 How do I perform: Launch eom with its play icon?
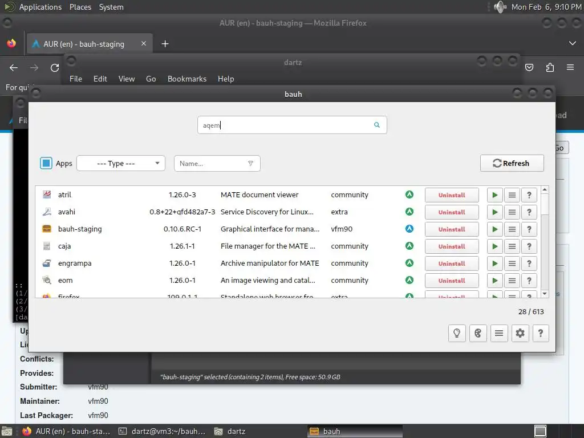coord(494,281)
